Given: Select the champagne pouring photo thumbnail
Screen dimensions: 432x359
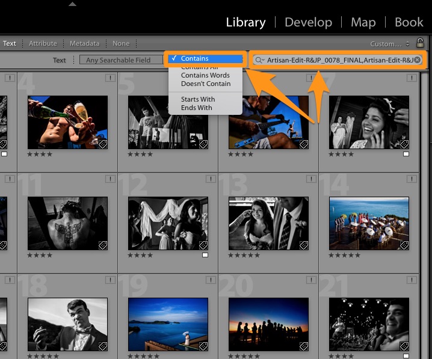Looking at the screenshot, I should tap(68, 123).
